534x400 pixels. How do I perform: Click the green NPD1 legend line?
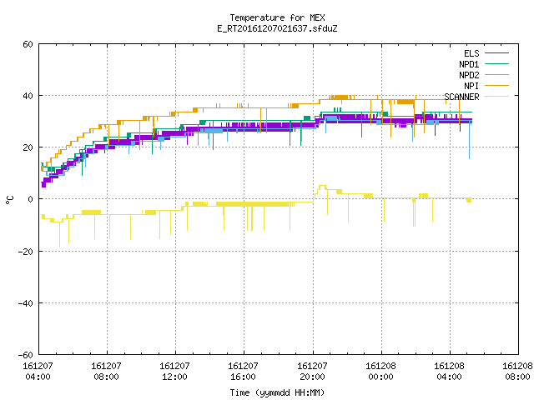[x=496, y=63]
